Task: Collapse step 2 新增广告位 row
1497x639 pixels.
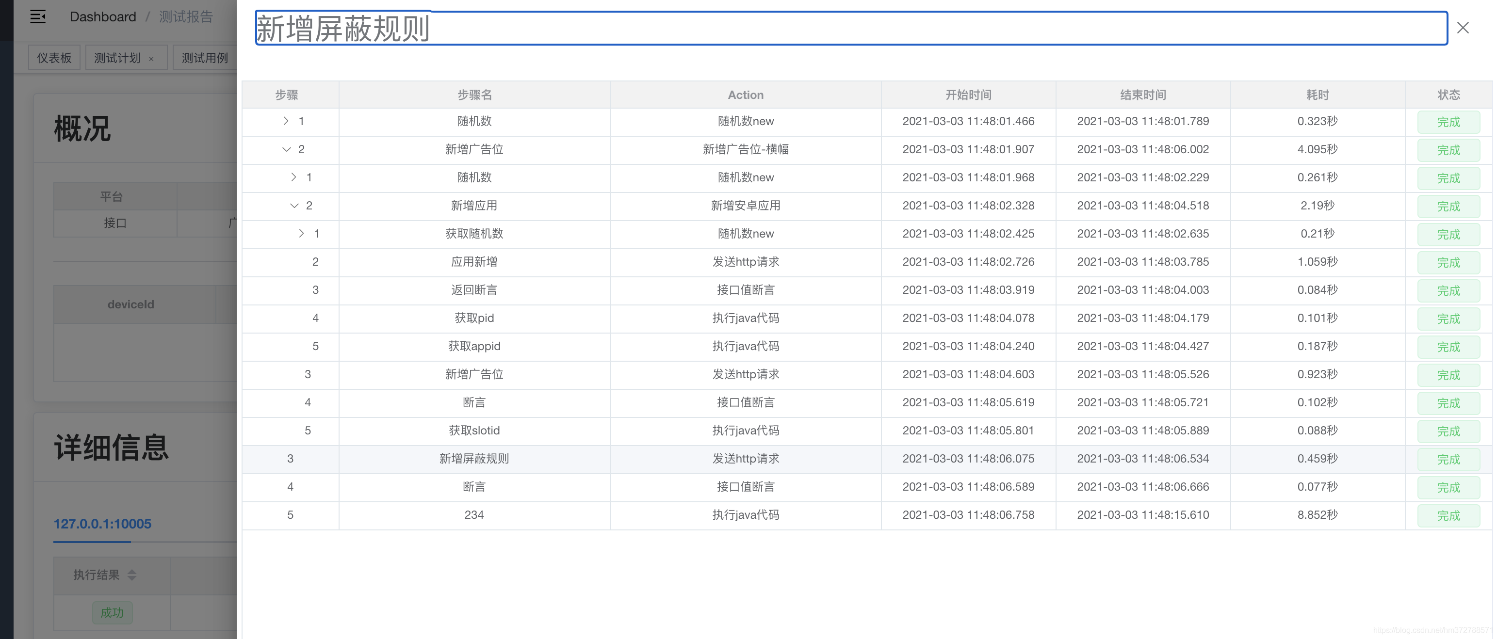Action: (287, 149)
